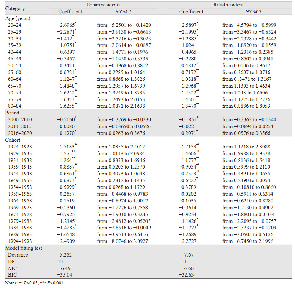Click the Deviance row label
Screen dimensions: 295x288
click(18, 255)
